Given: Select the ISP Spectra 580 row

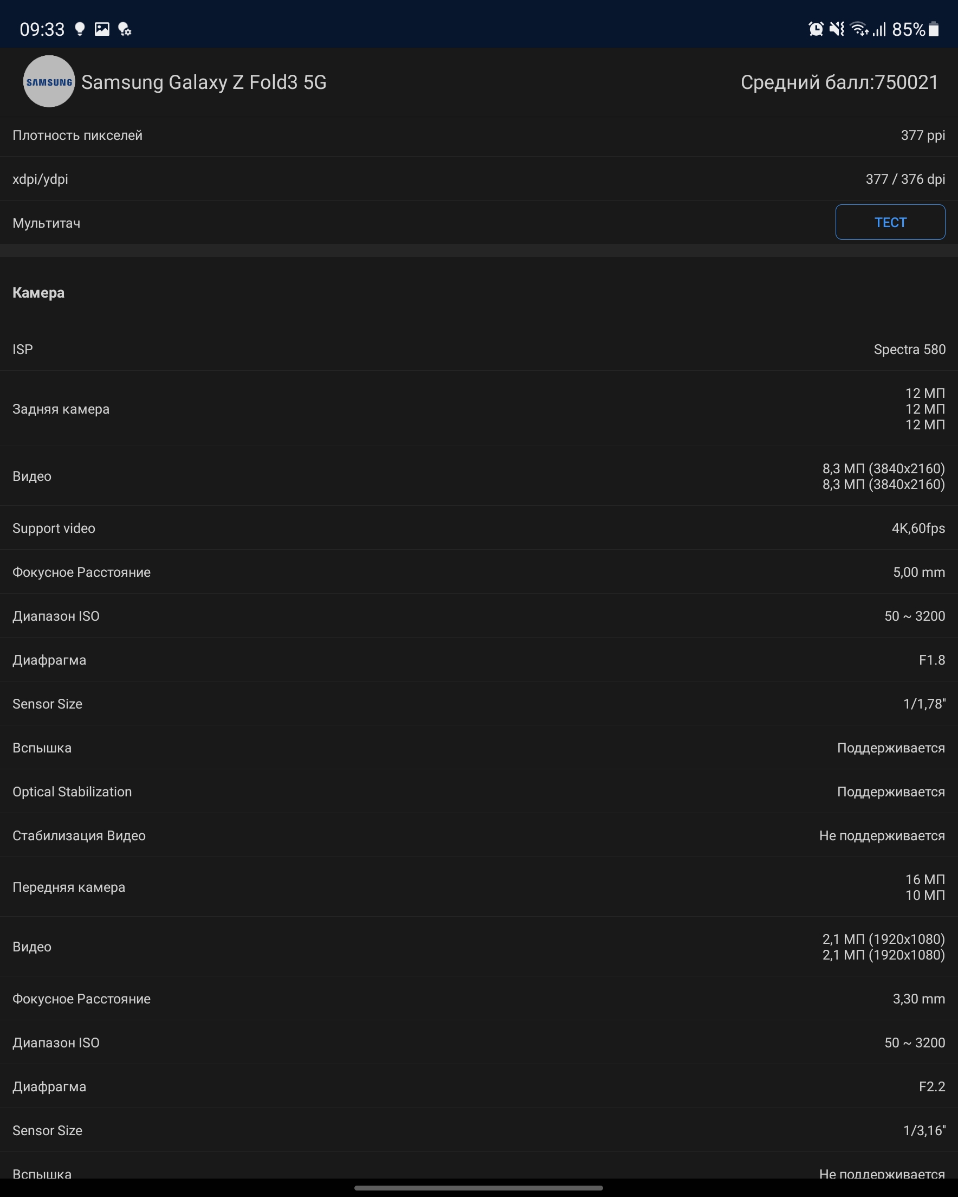Looking at the screenshot, I should pyautogui.click(x=479, y=349).
